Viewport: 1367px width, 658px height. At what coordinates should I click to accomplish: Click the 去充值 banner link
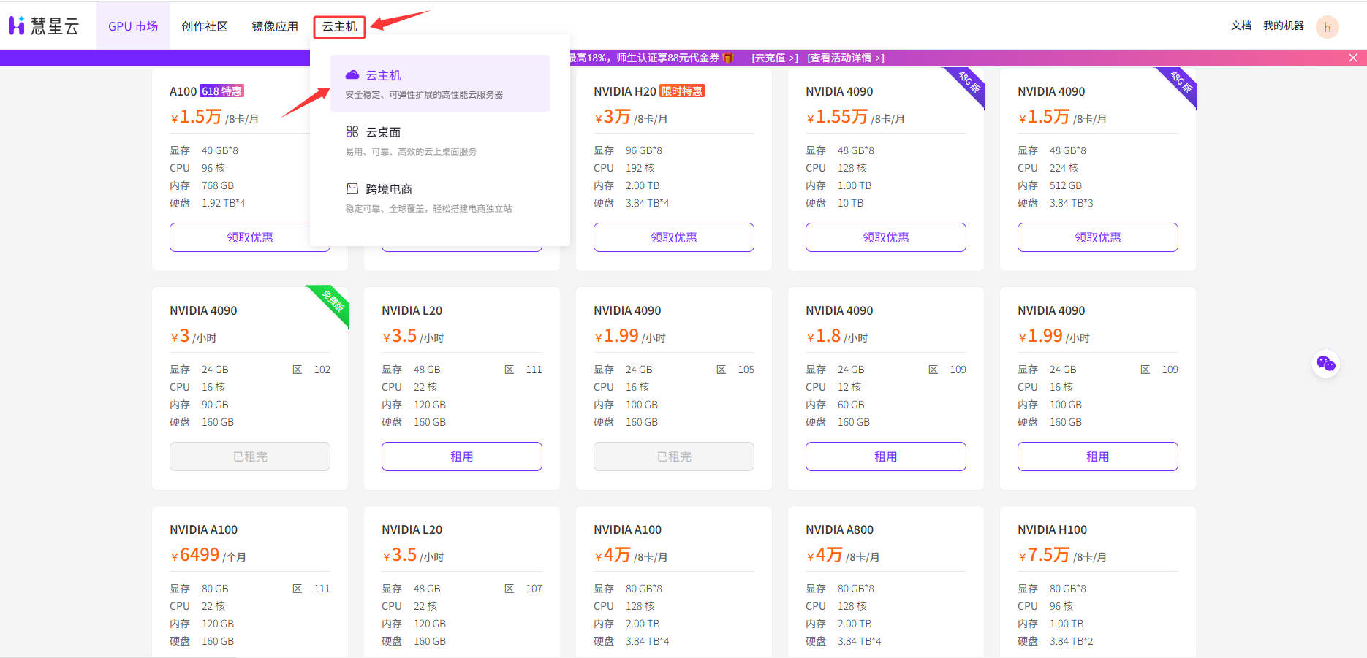[x=775, y=58]
